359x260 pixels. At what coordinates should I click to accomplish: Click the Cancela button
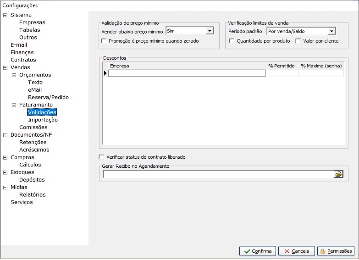[297, 251]
